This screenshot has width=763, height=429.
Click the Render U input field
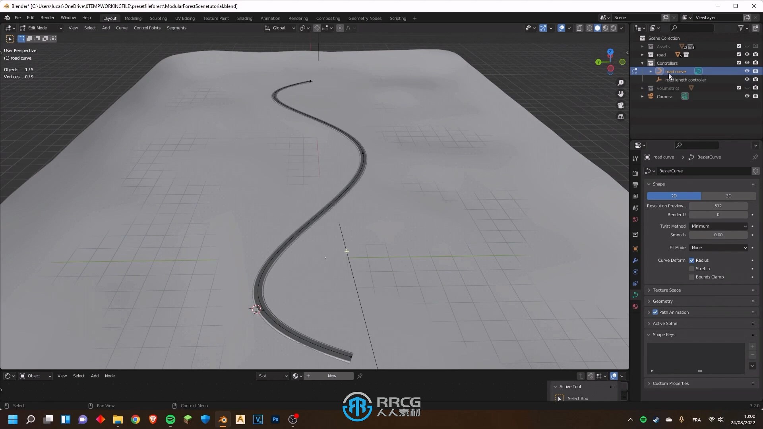(718, 215)
